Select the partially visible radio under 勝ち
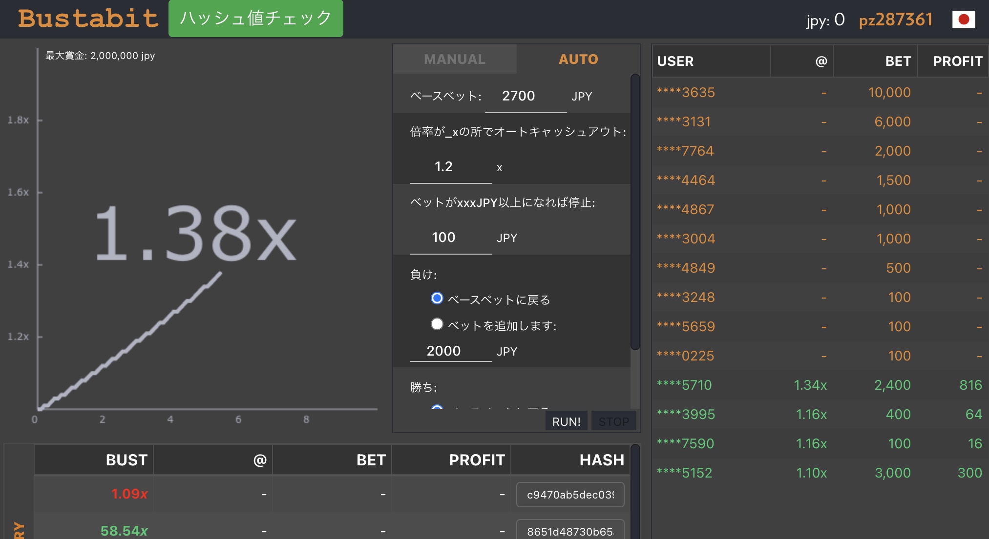Screen dimensions: 989x539 [437, 408]
